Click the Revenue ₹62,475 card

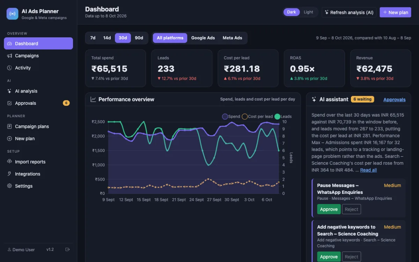coord(381,68)
